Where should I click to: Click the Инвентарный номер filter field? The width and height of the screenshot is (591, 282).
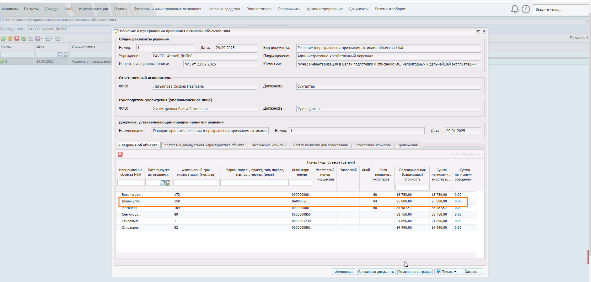coord(301,182)
